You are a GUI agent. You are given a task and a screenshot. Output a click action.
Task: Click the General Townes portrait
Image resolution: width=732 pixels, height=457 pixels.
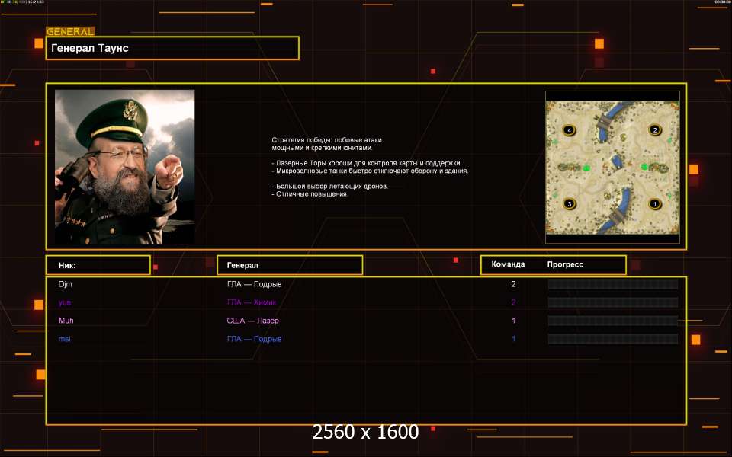(124, 167)
